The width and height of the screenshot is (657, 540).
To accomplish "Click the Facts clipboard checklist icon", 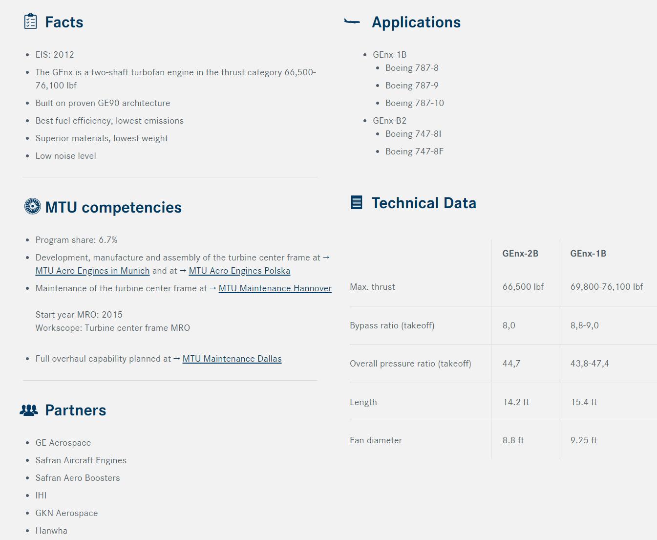I will click(30, 22).
